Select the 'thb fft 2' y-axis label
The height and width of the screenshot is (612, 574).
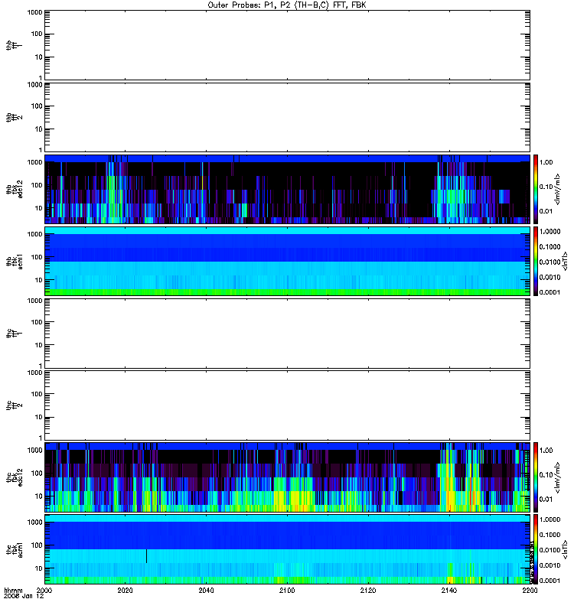pyautogui.click(x=14, y=117)
